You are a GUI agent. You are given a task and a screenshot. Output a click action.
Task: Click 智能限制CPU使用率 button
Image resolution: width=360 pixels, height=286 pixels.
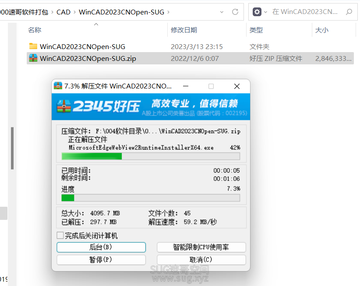point(201,247)
